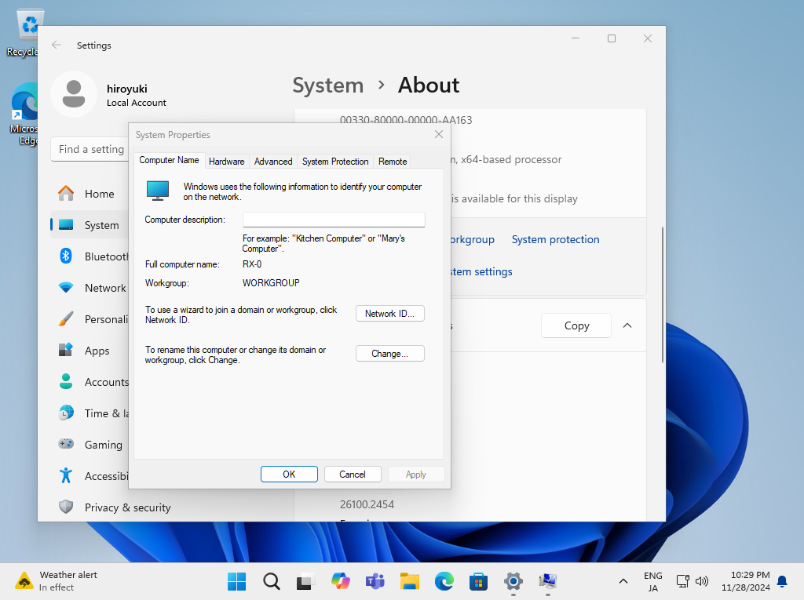Click the System breadcrumb heading
The height and width of the screenshot is (600, 804).
coord(327,85)
